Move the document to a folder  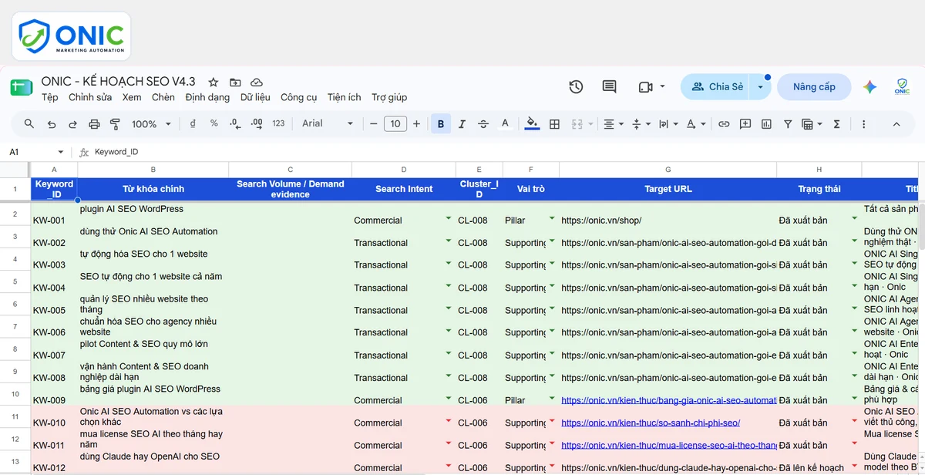pyautogui.click(x=235, y=82)
